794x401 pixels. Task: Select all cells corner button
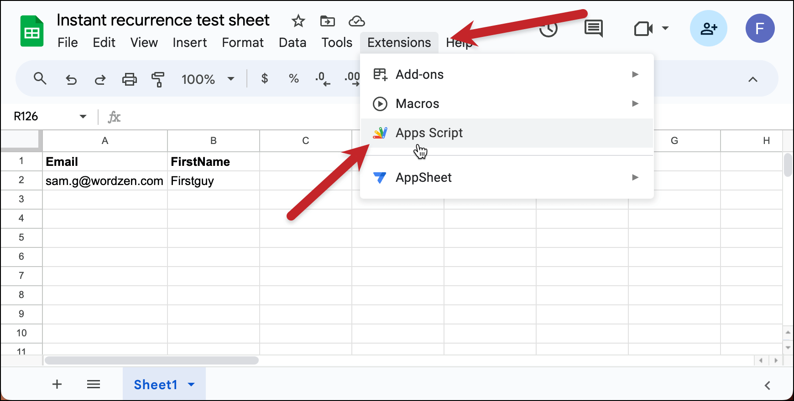point(21,140)
